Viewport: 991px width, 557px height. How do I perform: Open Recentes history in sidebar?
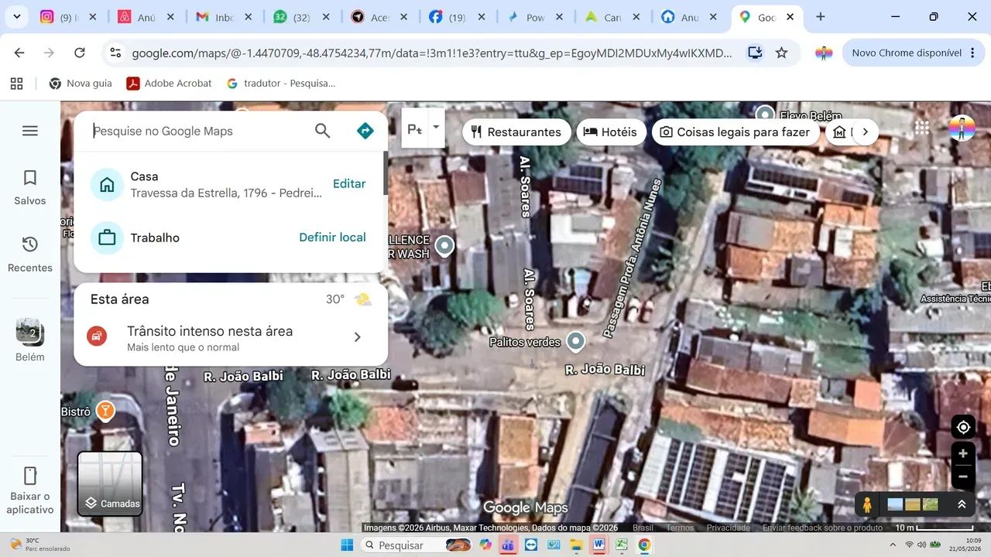click(30, 255)
